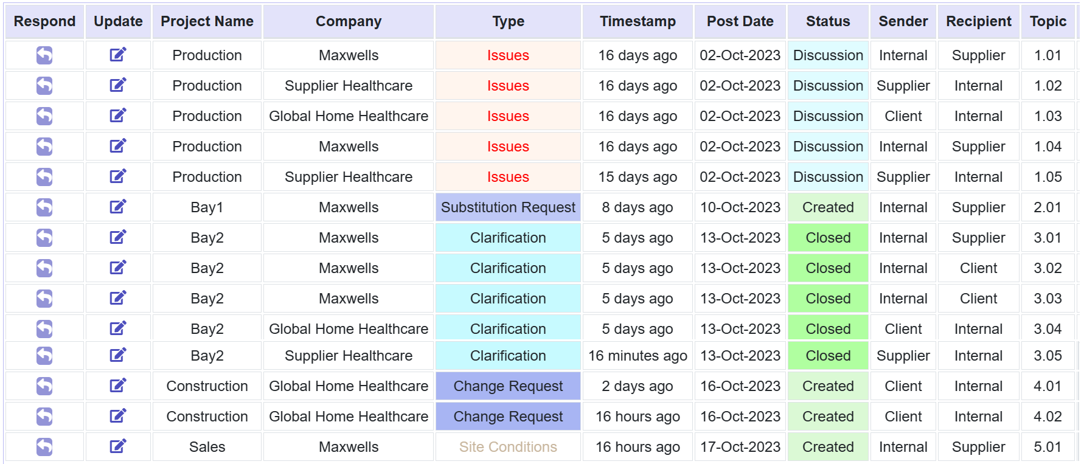1084x464 pixels.
Task: Respond to the Sales topic 5.01 row
Action: [x=44, y=447]
